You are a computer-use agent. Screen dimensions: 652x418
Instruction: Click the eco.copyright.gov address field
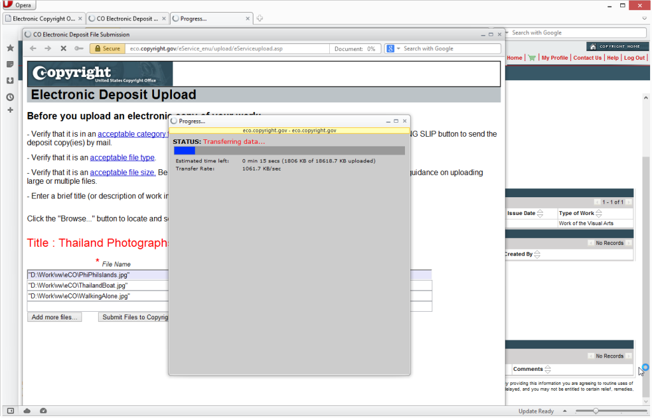(x=227, y=48)
